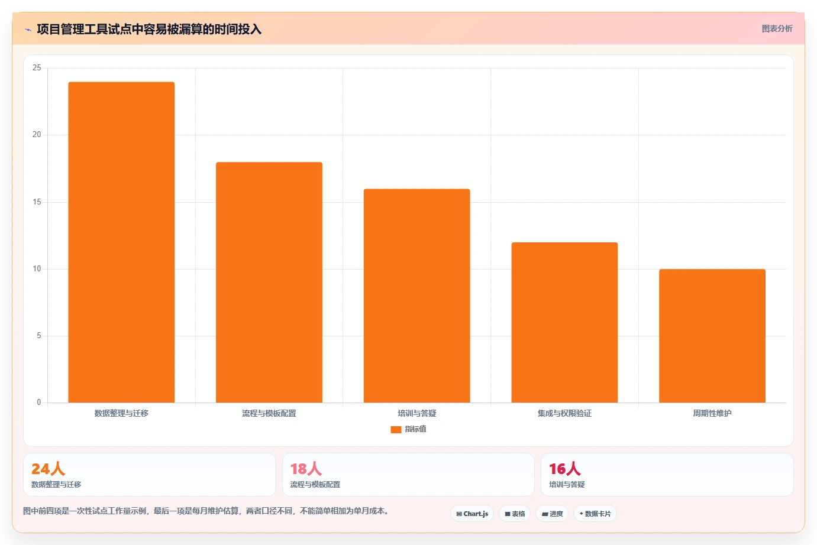Viewport: 817px width, 545px height.
Task: Click the chart title 项目管理工具试点中容易被漏算的时间投入
Action: pyautogui.click(x=149, y=29)
